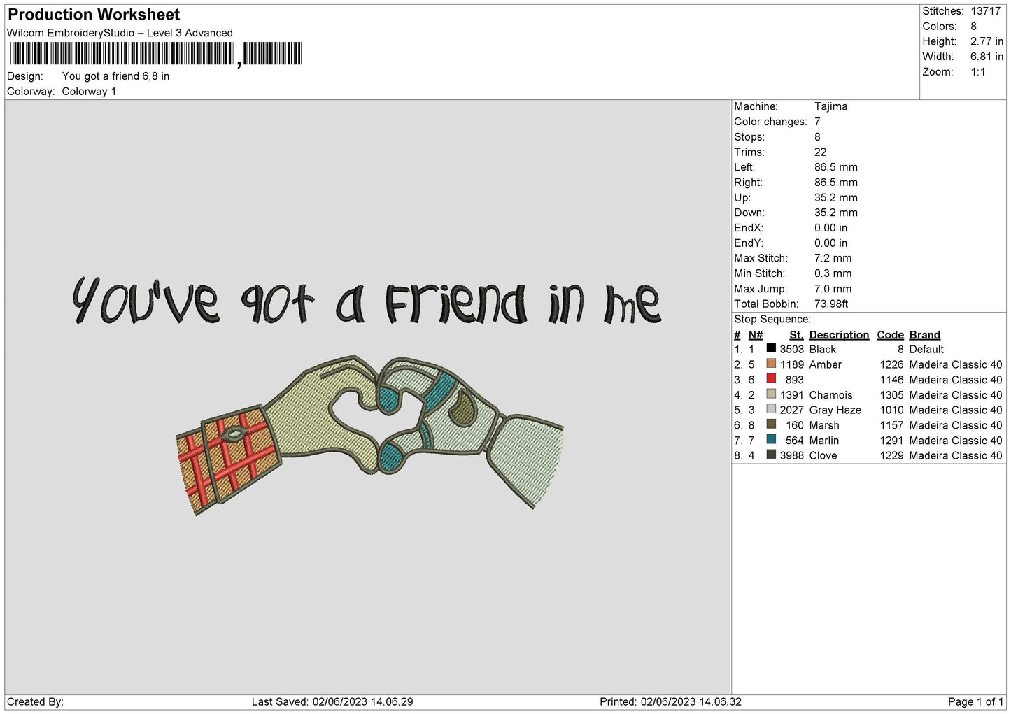Click the Zoom value 1:1
Image resolution: width=1011 pixels, height=714 pixels.
(977, 72)
